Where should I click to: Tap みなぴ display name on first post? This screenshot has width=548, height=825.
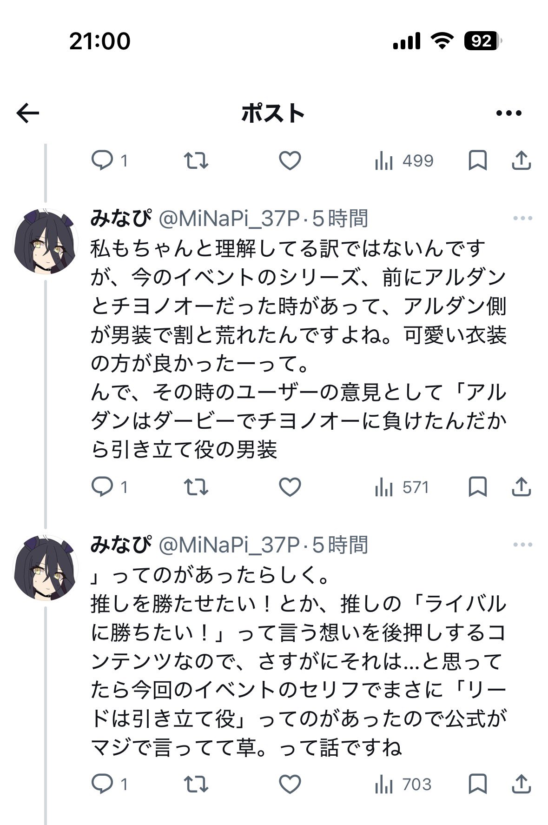(121, 218)
